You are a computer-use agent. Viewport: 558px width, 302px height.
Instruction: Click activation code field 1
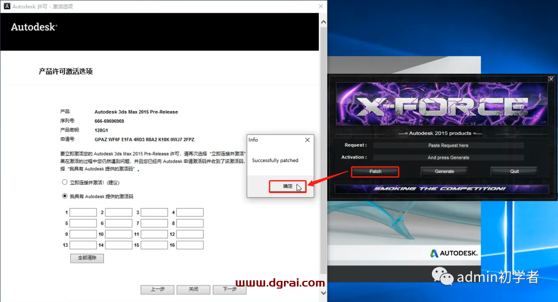[x=83, y=212]
